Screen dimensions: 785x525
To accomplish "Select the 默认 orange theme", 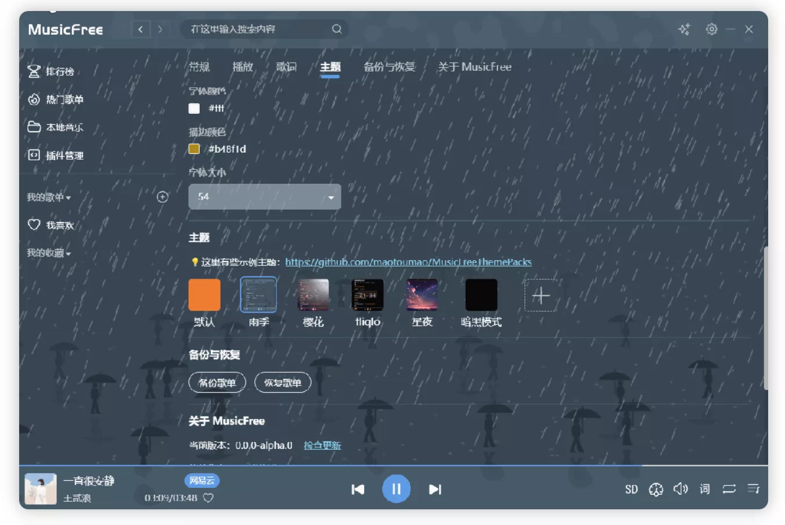I will click(x=204, y=295).
